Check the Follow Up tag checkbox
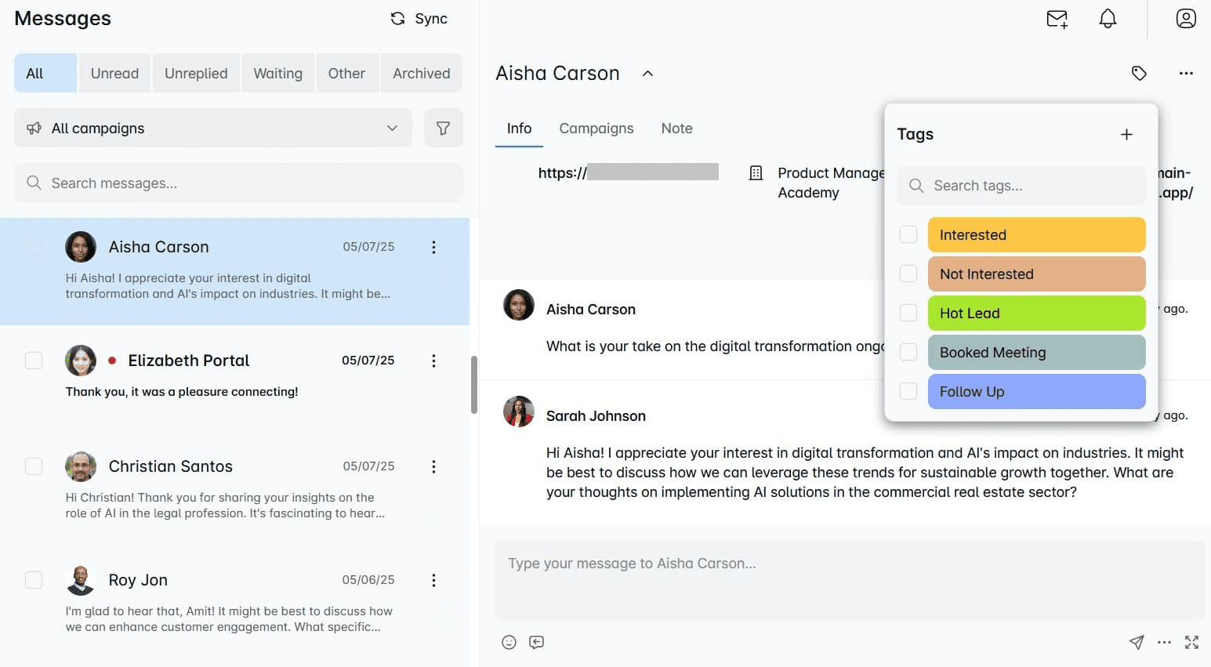Image resolution: width=1211 pixels, height=667 pixels. (908, 391)
